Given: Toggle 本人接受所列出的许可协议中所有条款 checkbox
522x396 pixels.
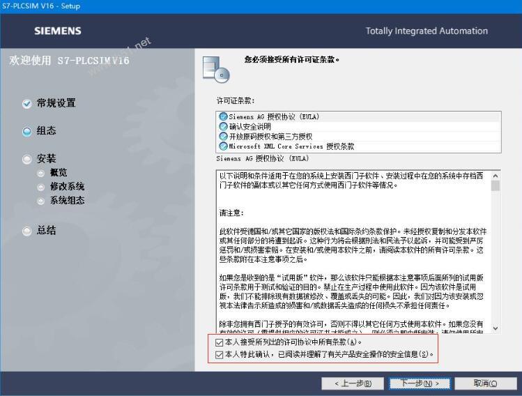Looking at the screenshot, I should (219, 342).
